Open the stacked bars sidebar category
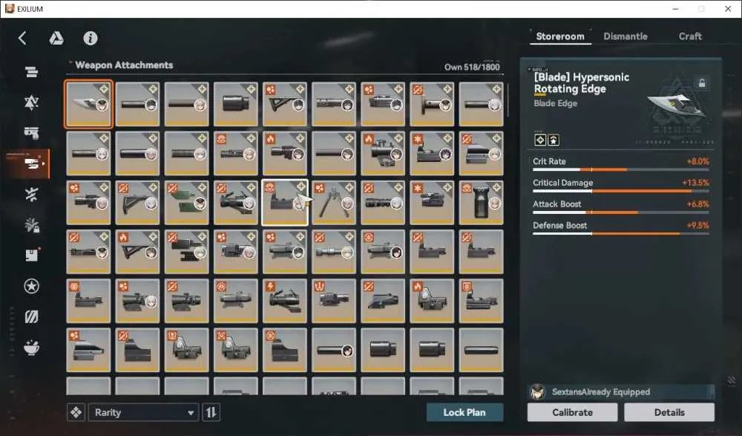 coord(32,72)
